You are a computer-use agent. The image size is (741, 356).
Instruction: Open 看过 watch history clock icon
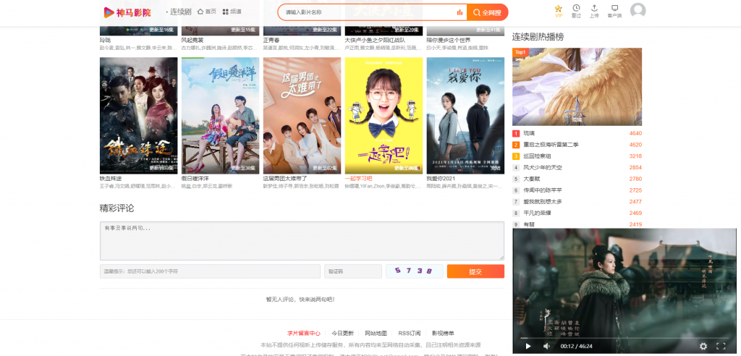(576, 12)
